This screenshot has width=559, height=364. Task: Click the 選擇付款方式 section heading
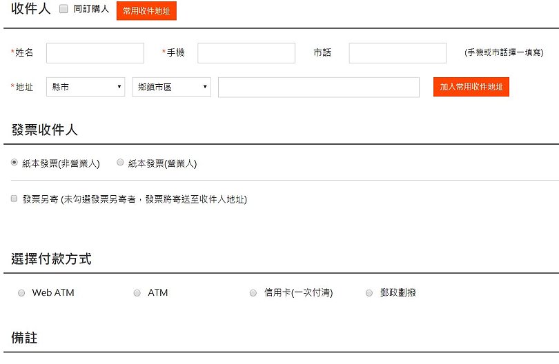pyautogui.click(x=52, y=259)
